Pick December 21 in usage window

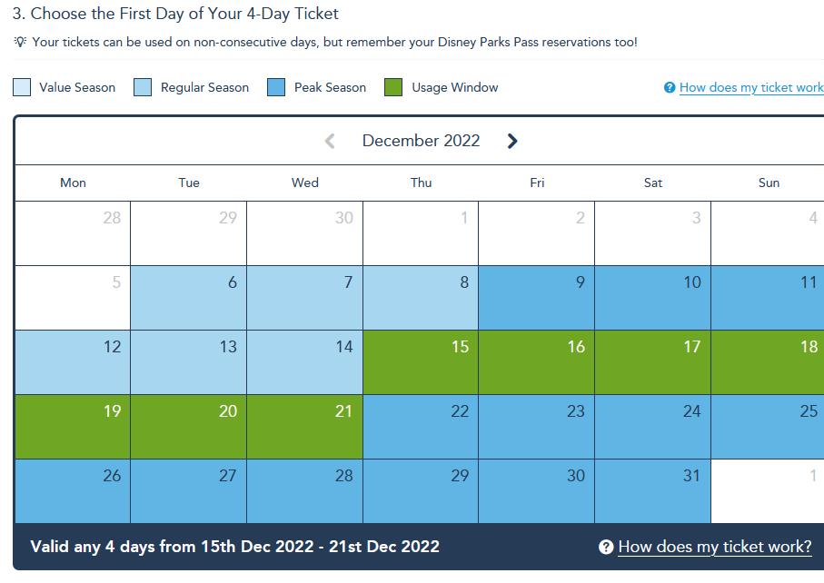(x=304, y=427)
